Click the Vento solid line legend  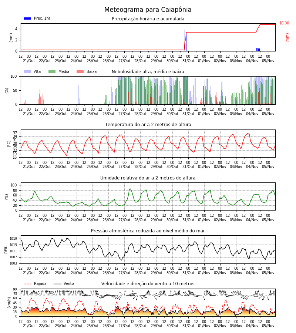pos(57,284)
